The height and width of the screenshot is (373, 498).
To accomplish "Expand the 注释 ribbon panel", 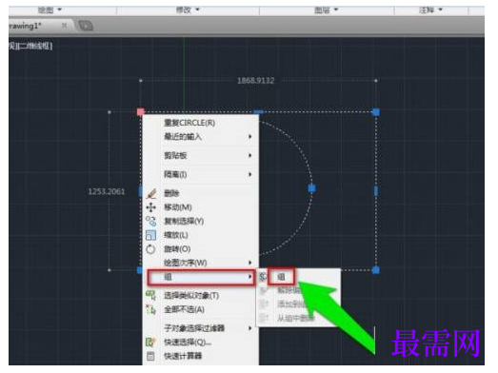I will click(430, 10).
